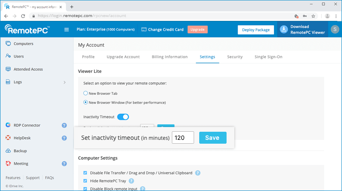
Task: Click the Plan: Enterprise text
Action: tap(106, 29)
